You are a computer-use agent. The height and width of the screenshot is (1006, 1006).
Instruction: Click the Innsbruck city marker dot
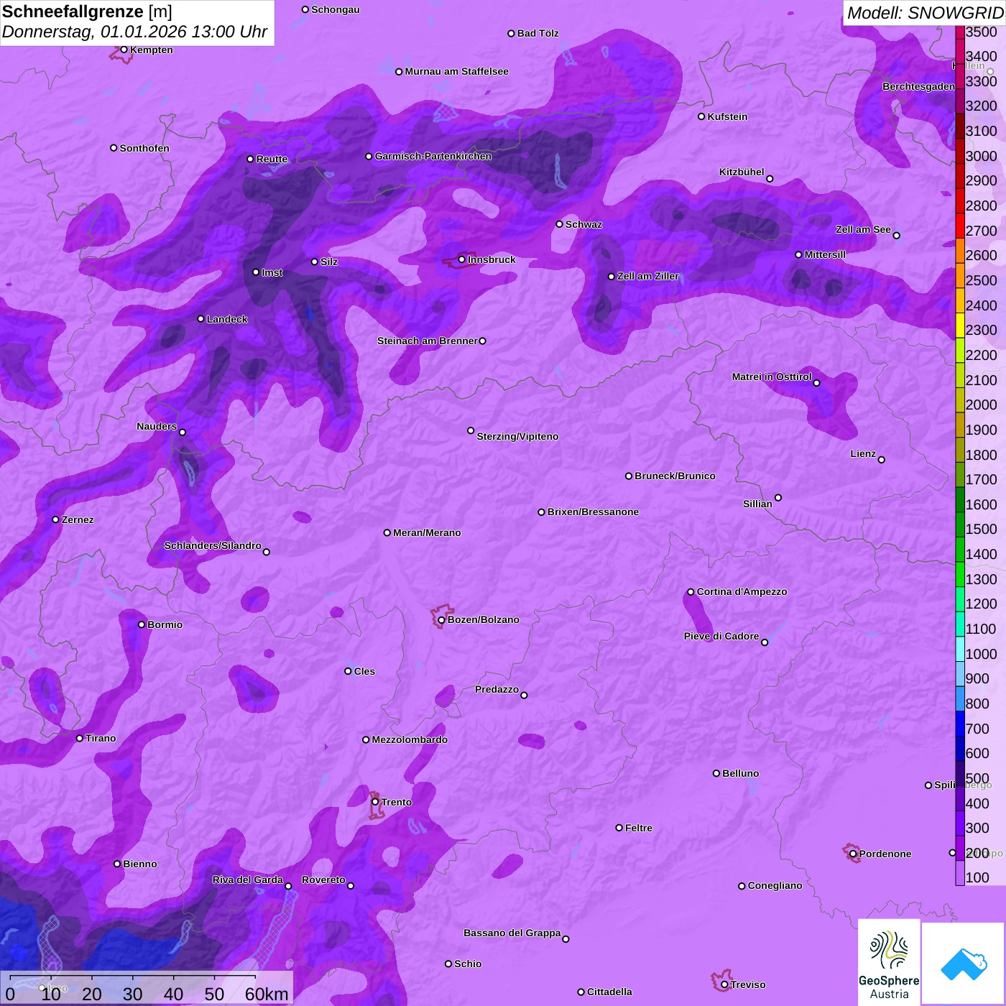pos(461,259)
